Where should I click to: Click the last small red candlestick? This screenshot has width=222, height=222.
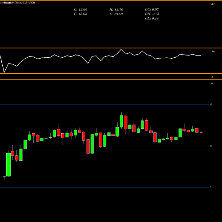[x=201, y=132]
